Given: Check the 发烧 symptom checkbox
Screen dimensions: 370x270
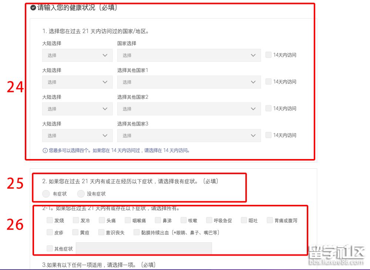Looking at the screenshot, I should [x=50, y=220].
